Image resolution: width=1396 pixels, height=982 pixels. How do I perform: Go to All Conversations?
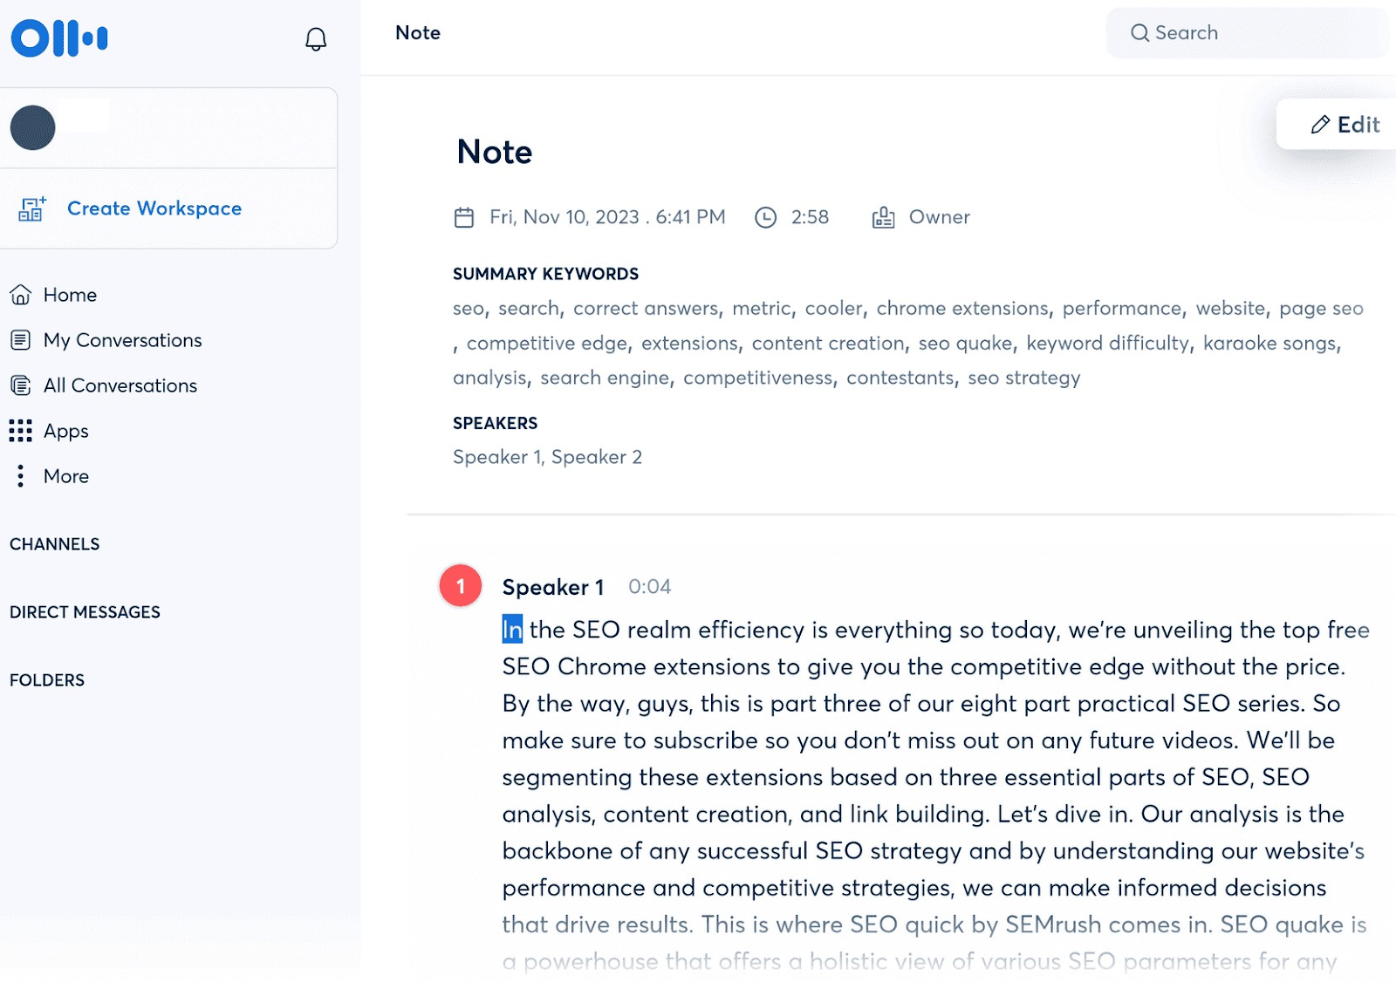[120, 385]
